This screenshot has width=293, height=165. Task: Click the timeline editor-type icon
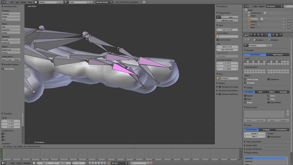pyautogui.click(x=3, y=163)
